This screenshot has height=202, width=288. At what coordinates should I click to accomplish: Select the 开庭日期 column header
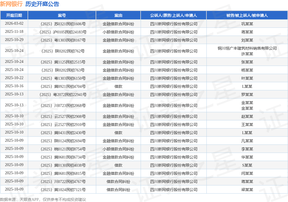point(14,15)
